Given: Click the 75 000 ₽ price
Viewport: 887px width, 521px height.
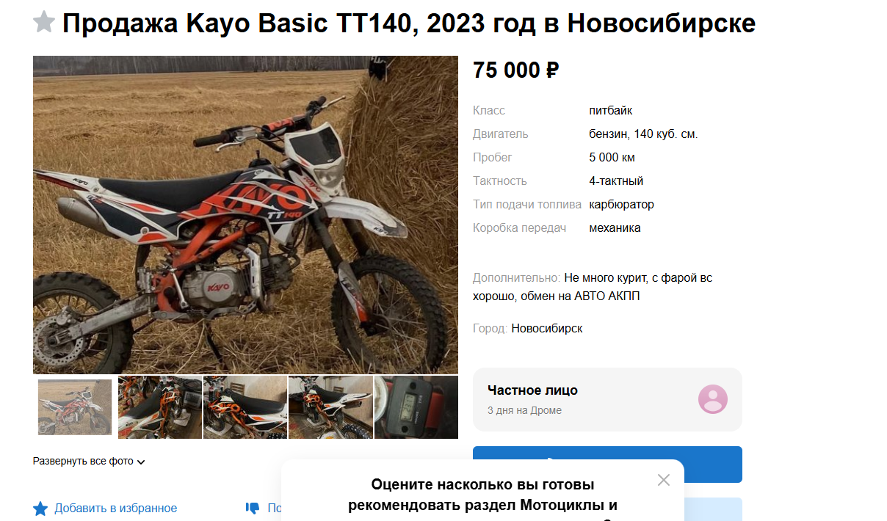Looking at the screenshot, I should 516,70.
